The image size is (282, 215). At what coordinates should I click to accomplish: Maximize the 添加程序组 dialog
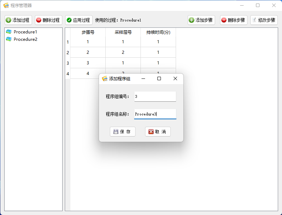[159, 78]
